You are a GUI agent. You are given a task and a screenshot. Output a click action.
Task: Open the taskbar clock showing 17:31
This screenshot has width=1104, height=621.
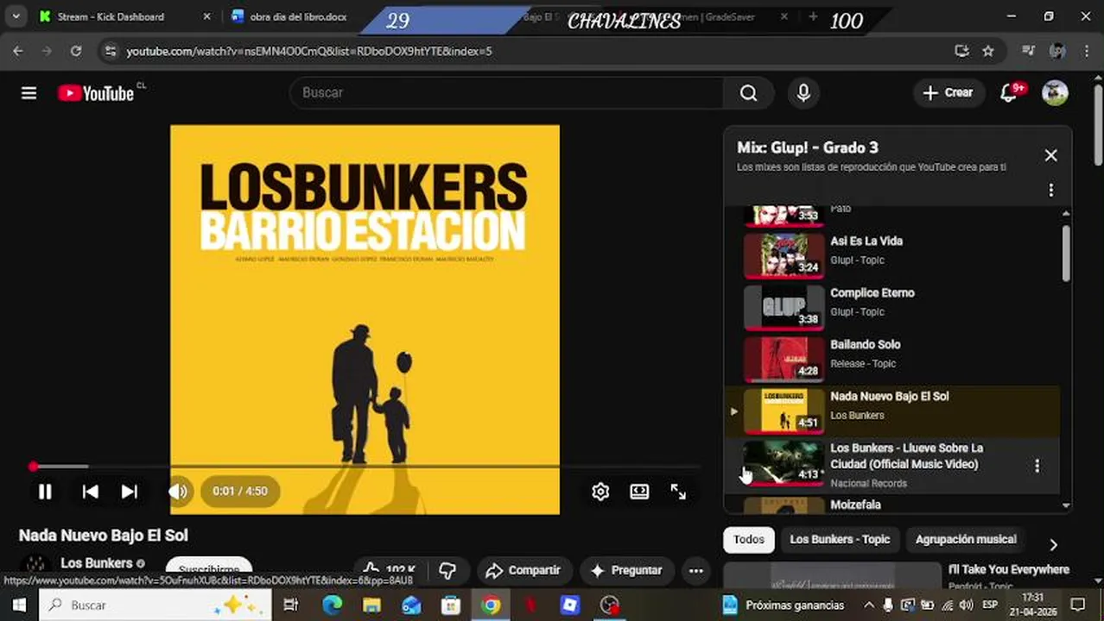[1032, 605]
